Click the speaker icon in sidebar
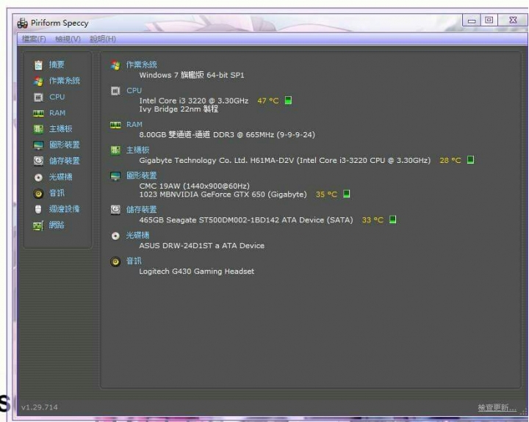Screen dimensions: 529x422 (x=38, y=194)
